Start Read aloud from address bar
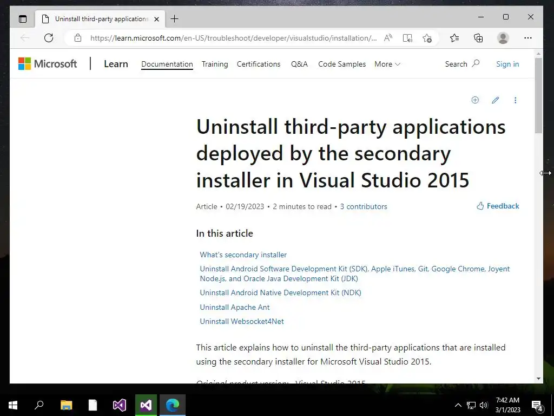 pos(388,38)
